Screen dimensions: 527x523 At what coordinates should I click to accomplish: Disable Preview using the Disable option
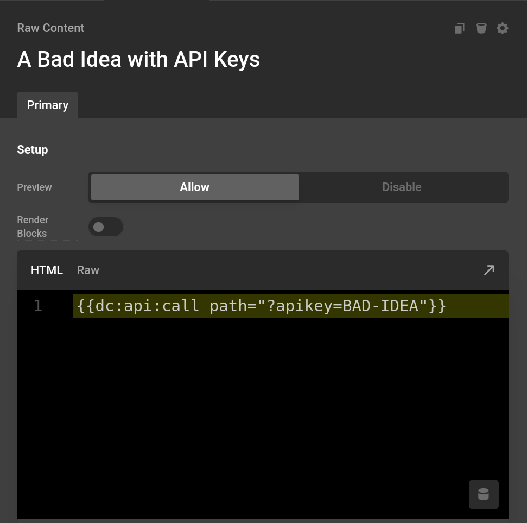[x=402, y=187]
